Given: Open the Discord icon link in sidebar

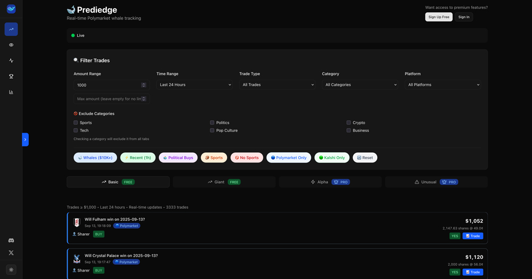Looking at the screenshot, I should click(11, 241).
